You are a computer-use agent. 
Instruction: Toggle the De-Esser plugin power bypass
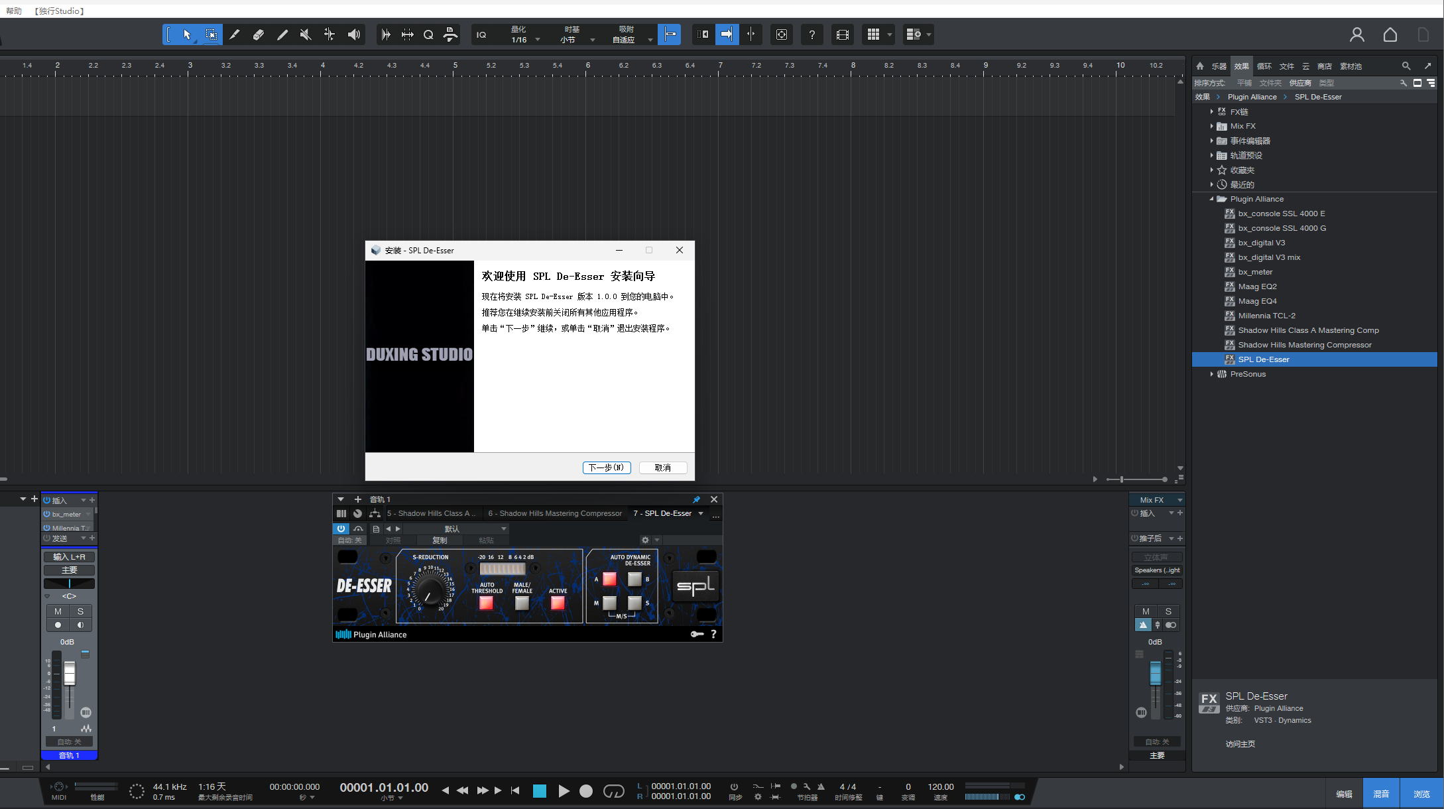tap(341, 529)
